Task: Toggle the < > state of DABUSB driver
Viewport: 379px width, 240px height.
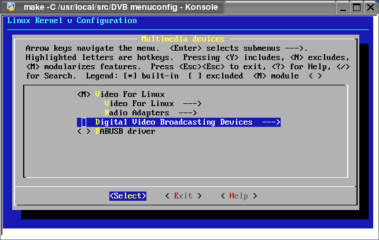Action: click(84, 132)
